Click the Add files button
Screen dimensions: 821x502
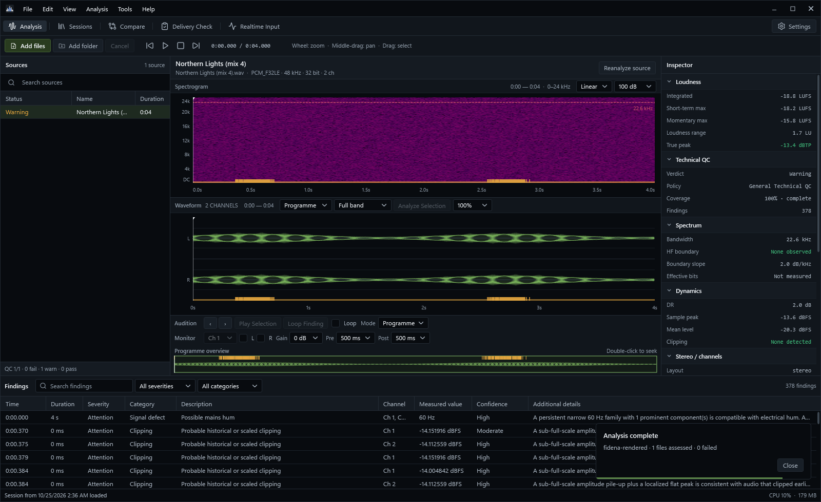pos(28,46)
